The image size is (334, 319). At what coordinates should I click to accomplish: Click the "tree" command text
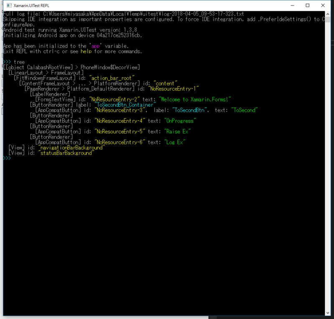point(19,62)
